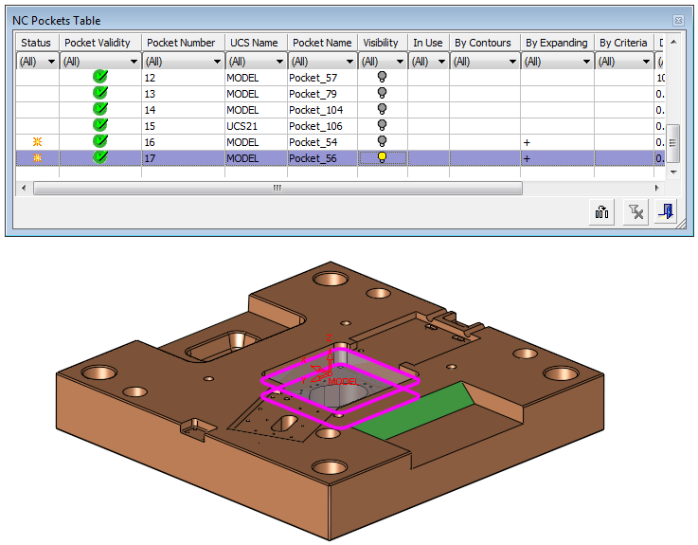Image resolution: width=698 pixels, height=545 pixels.
Task: Click the validity checkmark for pocket 15
Action: click(x=99, y=126)
